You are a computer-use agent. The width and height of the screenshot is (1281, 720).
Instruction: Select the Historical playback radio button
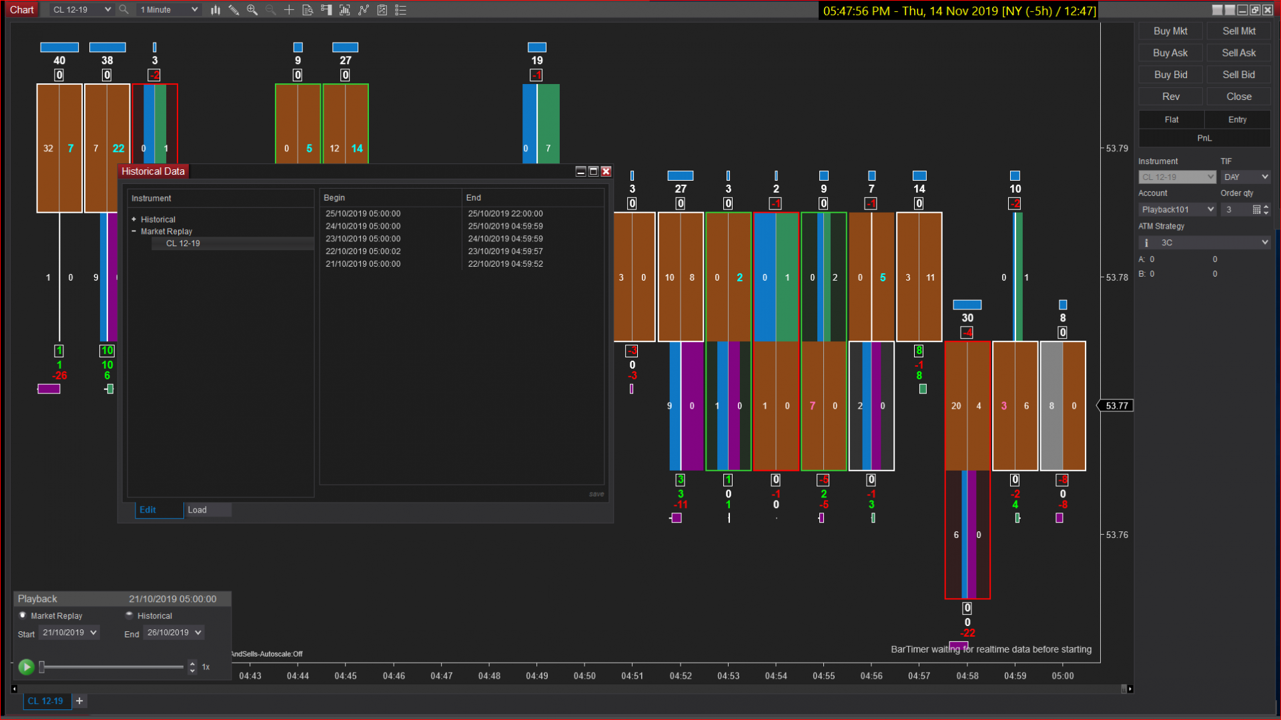point(129,615)
